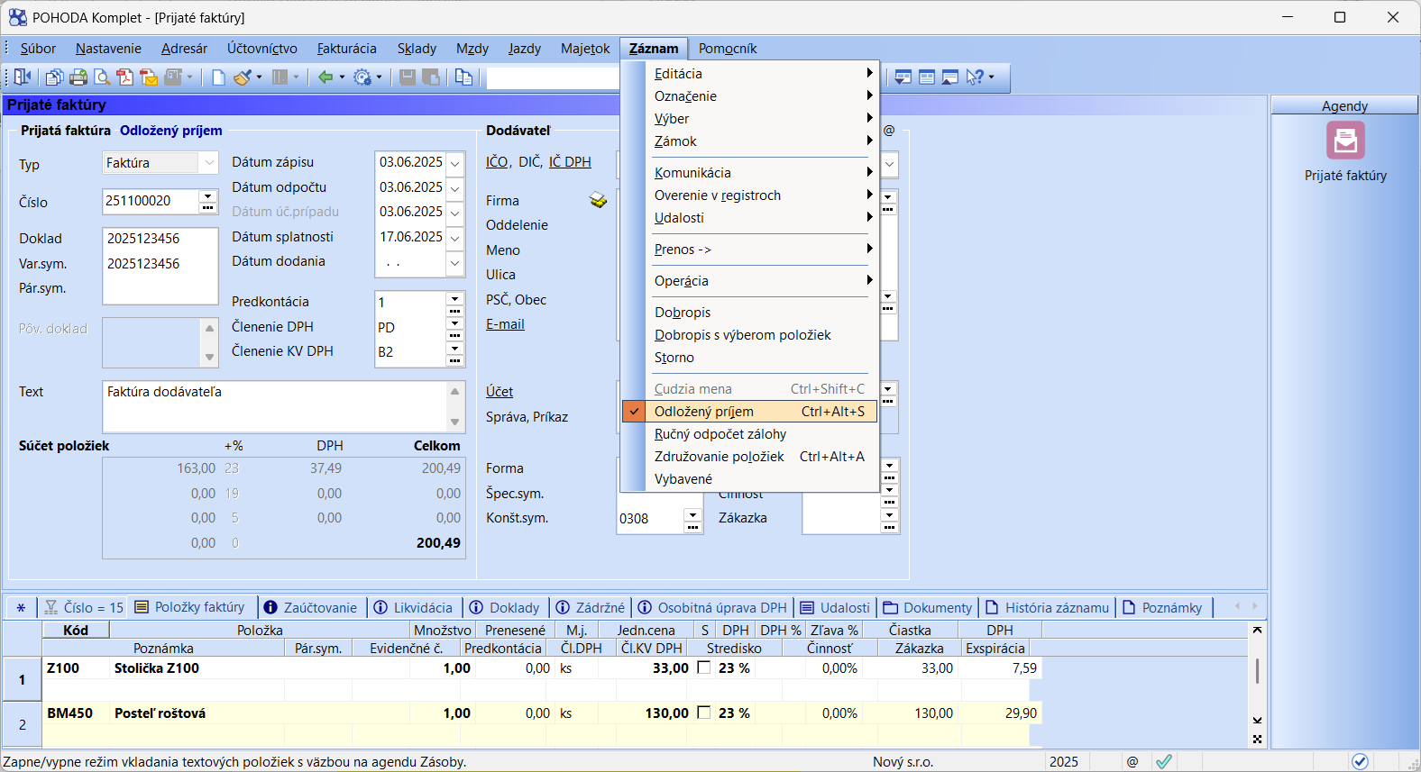Click the IČO link
Screen dimensions: 1421x772
[497, 162]
